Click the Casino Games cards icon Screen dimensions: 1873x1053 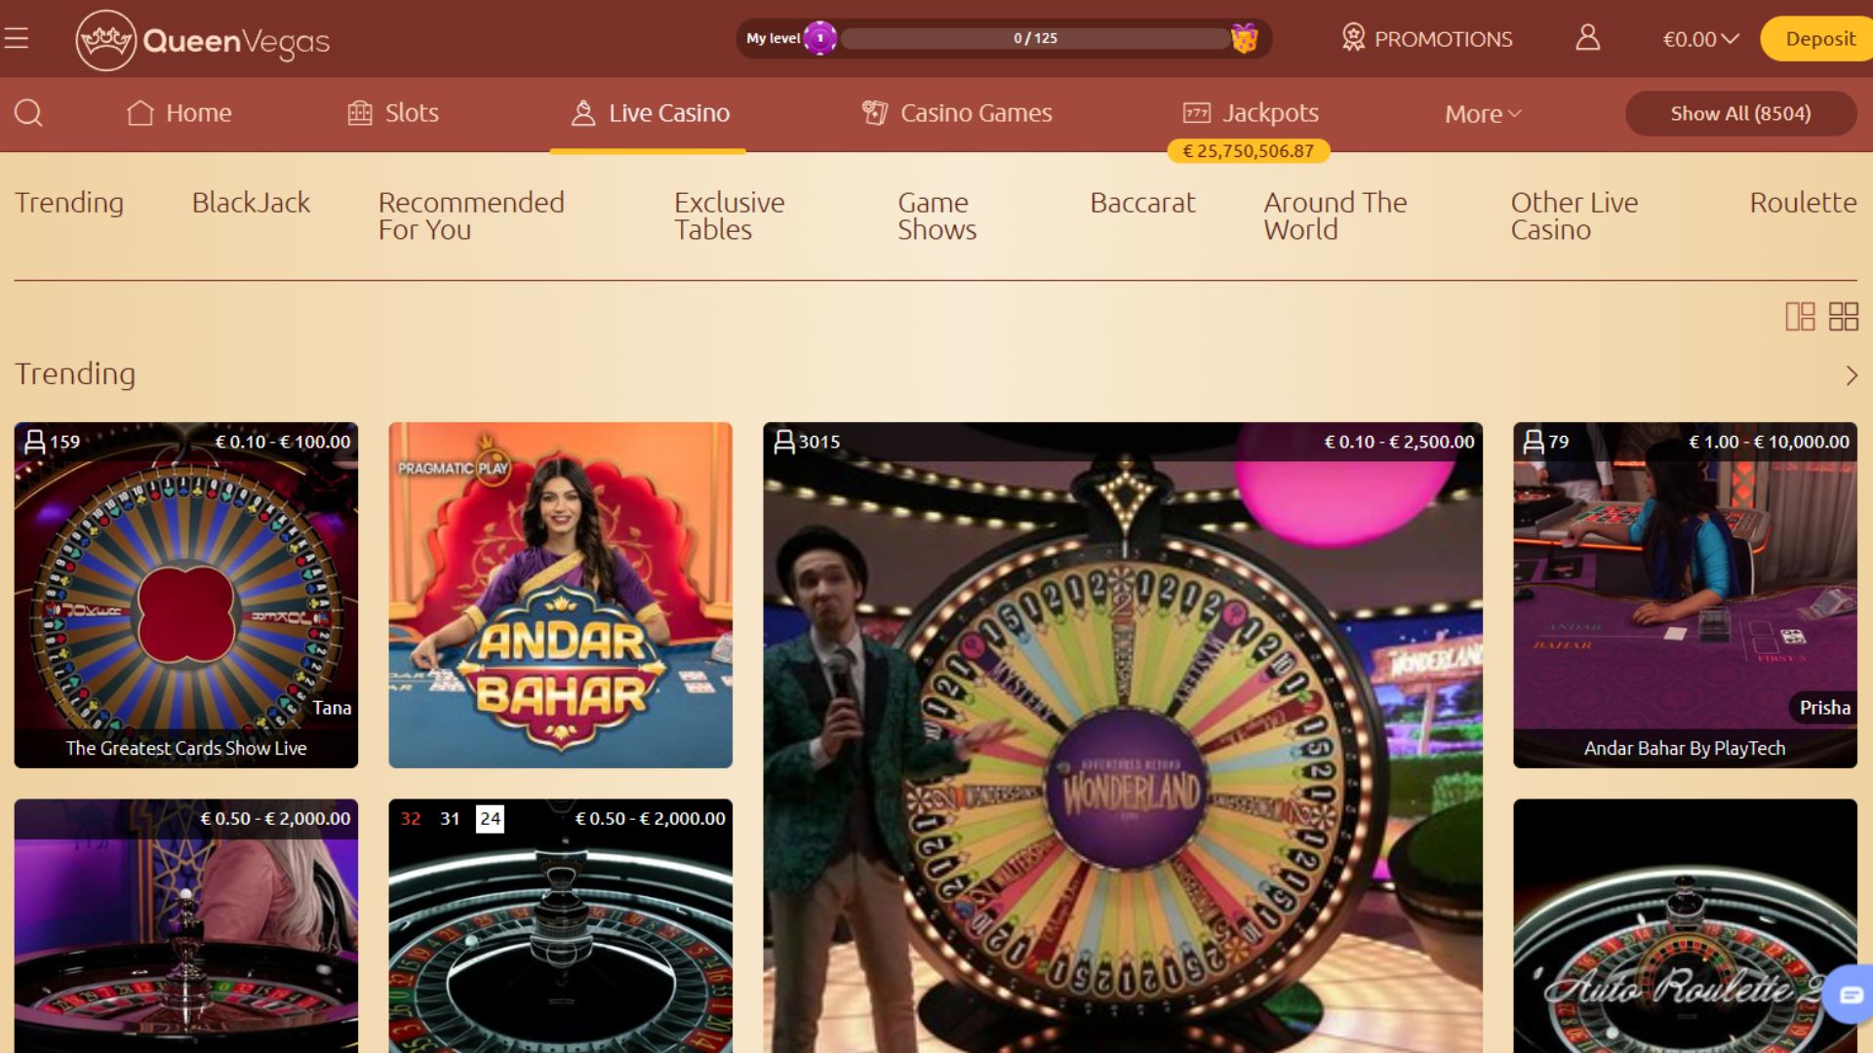875,113
